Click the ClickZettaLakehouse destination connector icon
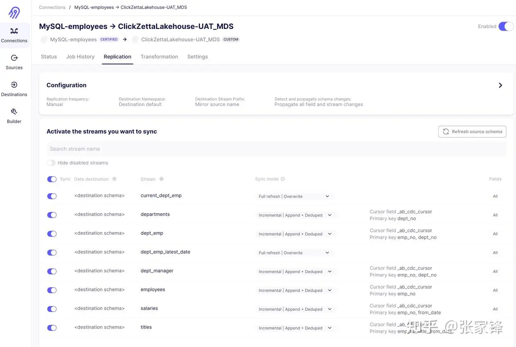The height and width of the screenshot is (347, 516). point(135,39)
